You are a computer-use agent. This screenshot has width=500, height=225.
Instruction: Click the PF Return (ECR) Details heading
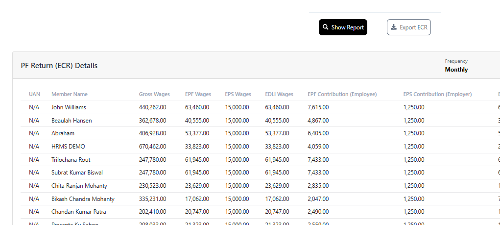click(x=59, y=66)
